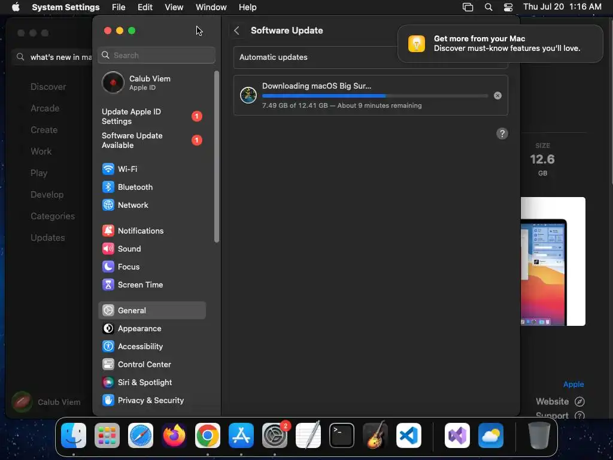The width and height of the screenshot is (613, 460).
Task: Open Privacy & Security settings
Action: [x=151, y=401]
